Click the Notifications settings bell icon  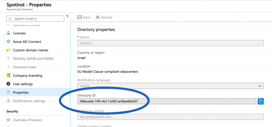(x=8, y=101)
